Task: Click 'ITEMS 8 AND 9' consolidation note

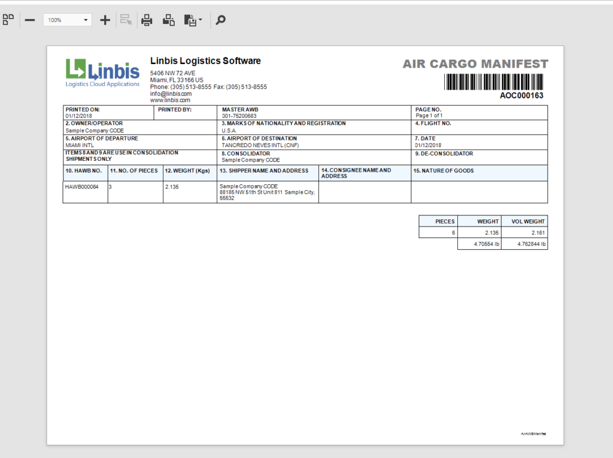Action: coord(122,156)
